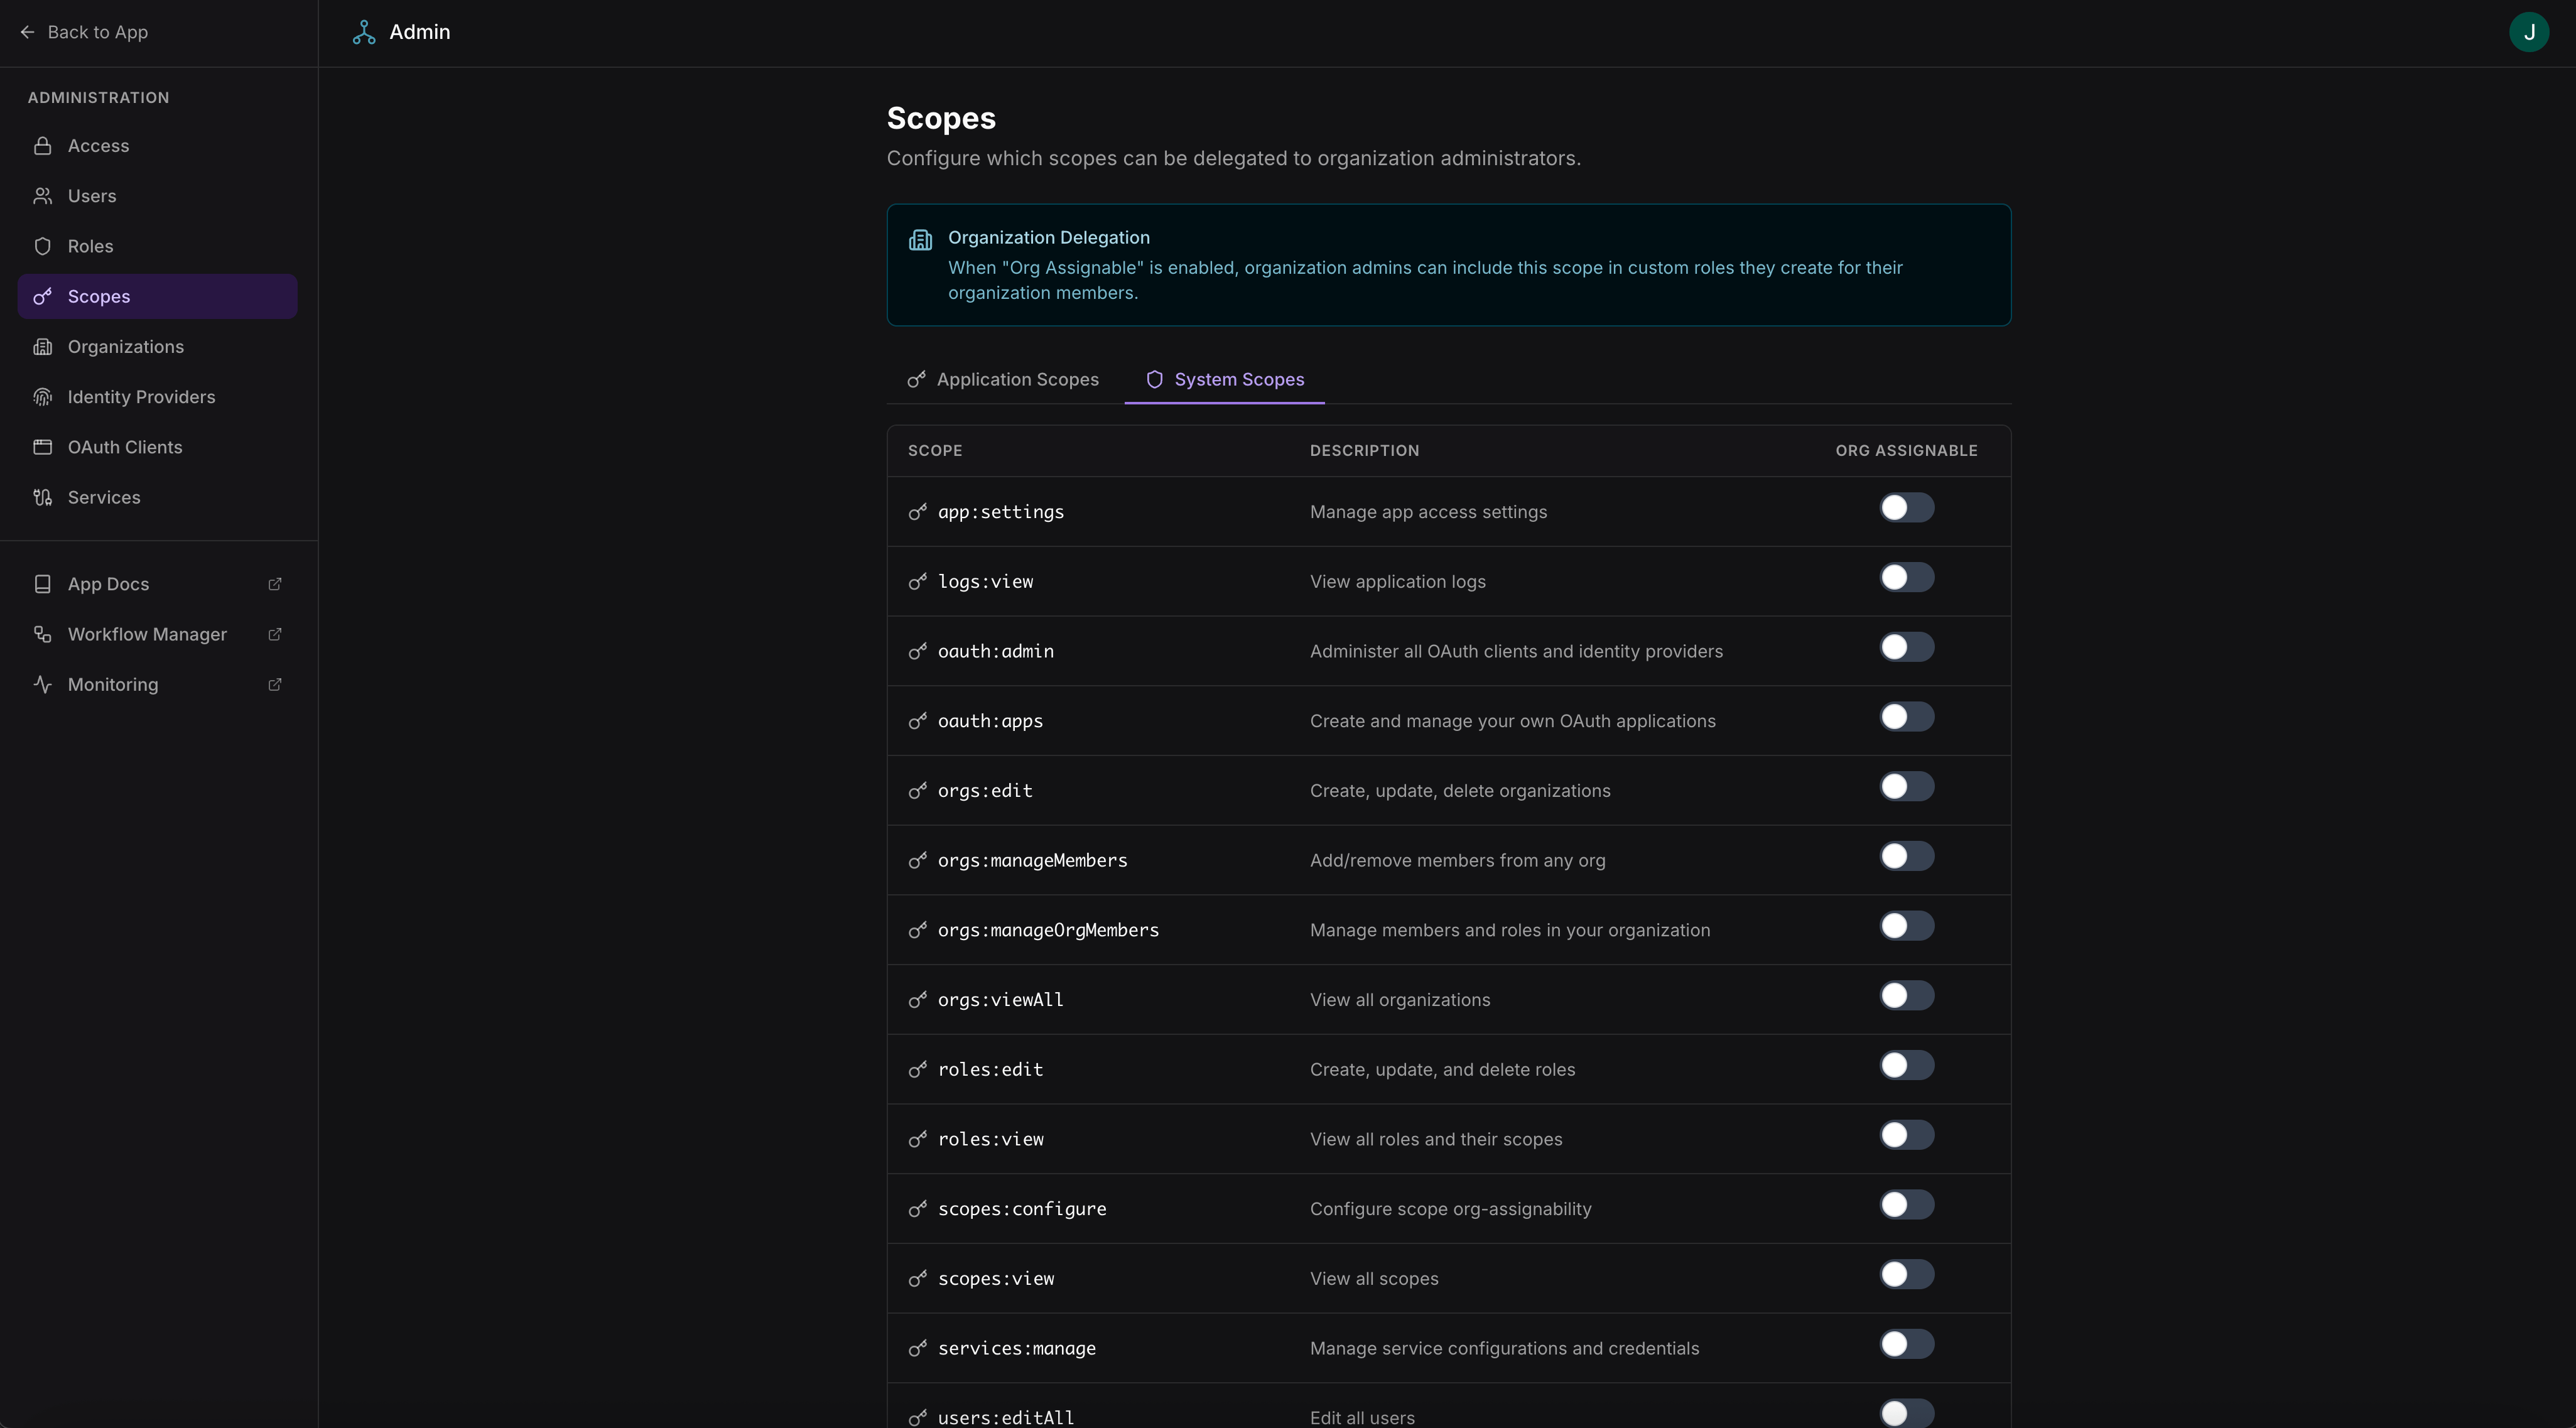Click the book icon beside App Docs
The height and width of the screenshot is (1428, 2576).
[42, 584]
